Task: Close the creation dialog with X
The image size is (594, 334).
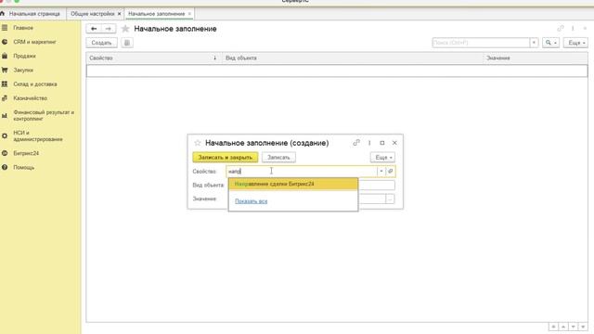Action: coord(394,143)
